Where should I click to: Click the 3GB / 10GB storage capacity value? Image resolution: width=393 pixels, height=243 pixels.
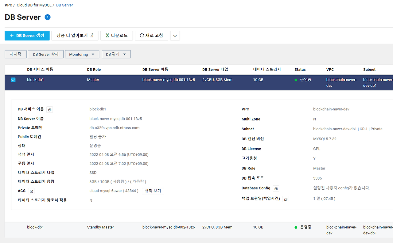118,182
